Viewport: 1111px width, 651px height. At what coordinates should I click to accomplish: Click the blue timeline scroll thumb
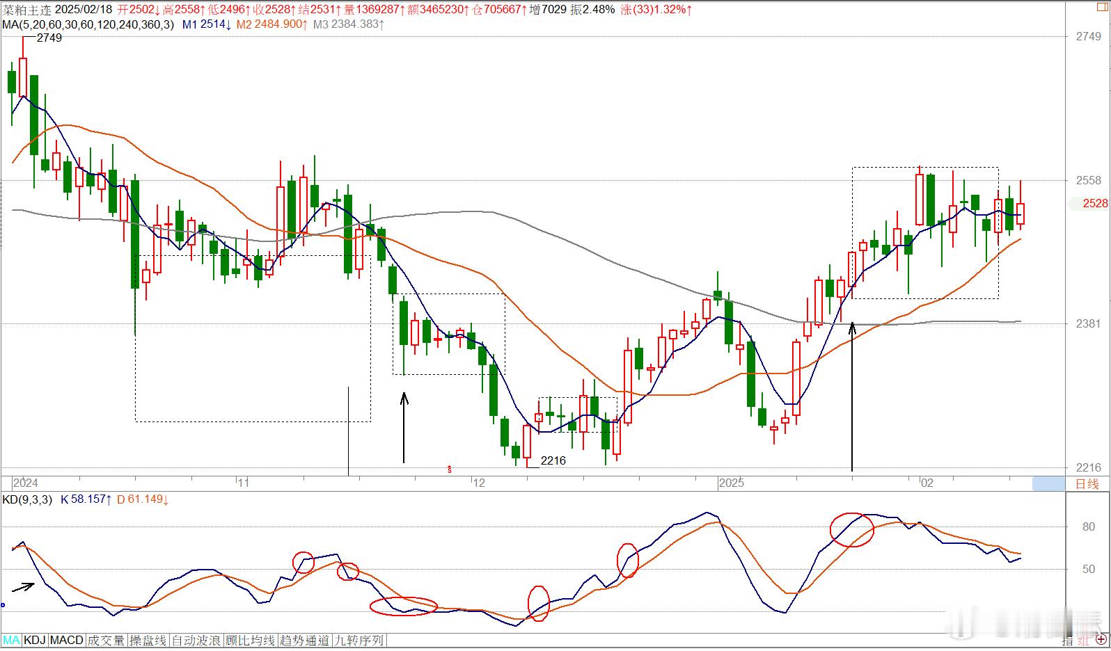click(1048, 484)
